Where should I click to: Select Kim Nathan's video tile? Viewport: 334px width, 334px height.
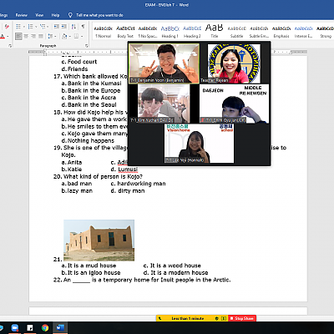pos(164,104)
